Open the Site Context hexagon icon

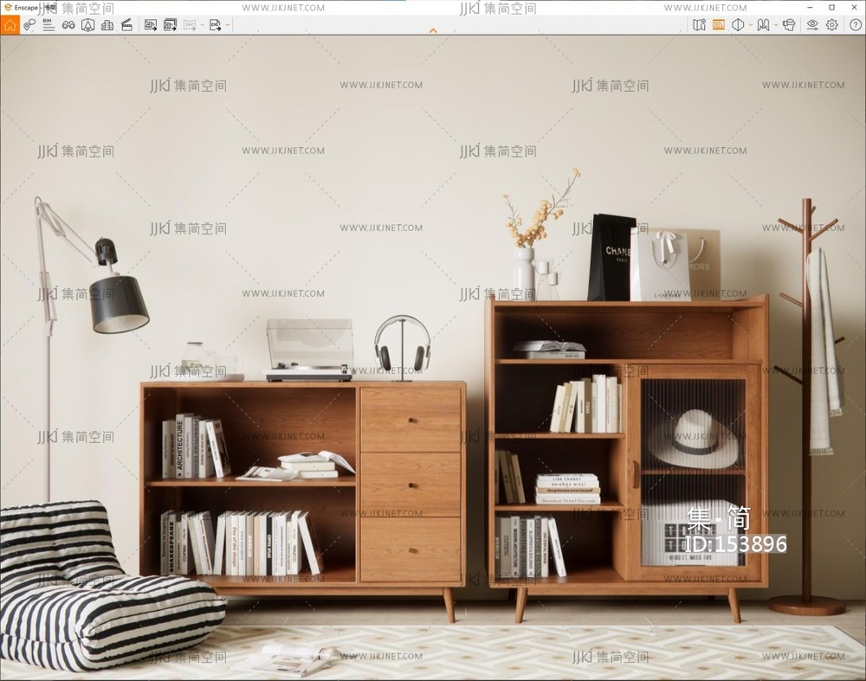pos(87,25)
